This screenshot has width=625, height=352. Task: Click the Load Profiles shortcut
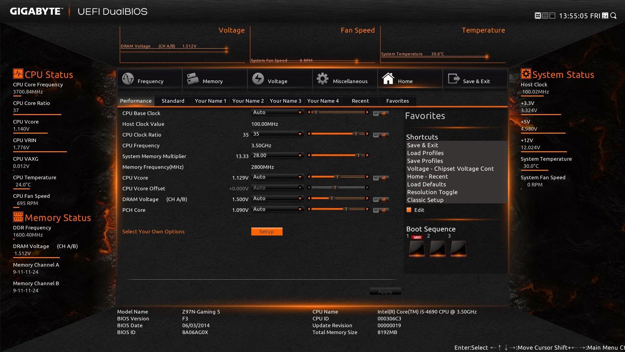pos(425,153)
